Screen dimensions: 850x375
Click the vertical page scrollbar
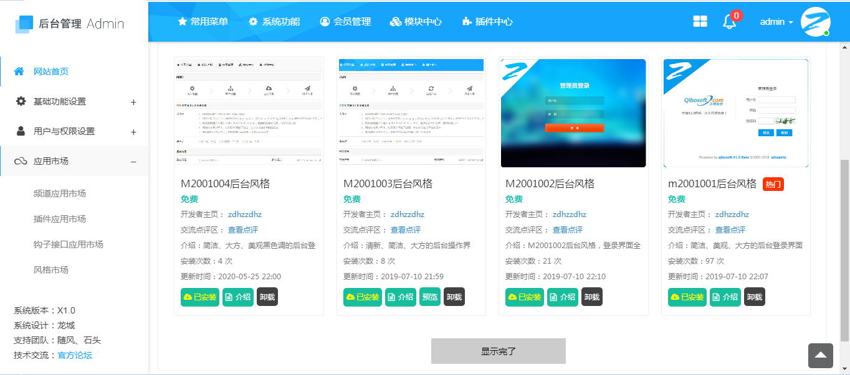(x=844, y=249)
